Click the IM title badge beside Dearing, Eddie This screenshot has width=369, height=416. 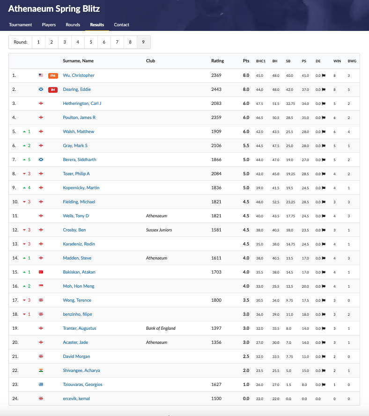[x=53, y=89]
